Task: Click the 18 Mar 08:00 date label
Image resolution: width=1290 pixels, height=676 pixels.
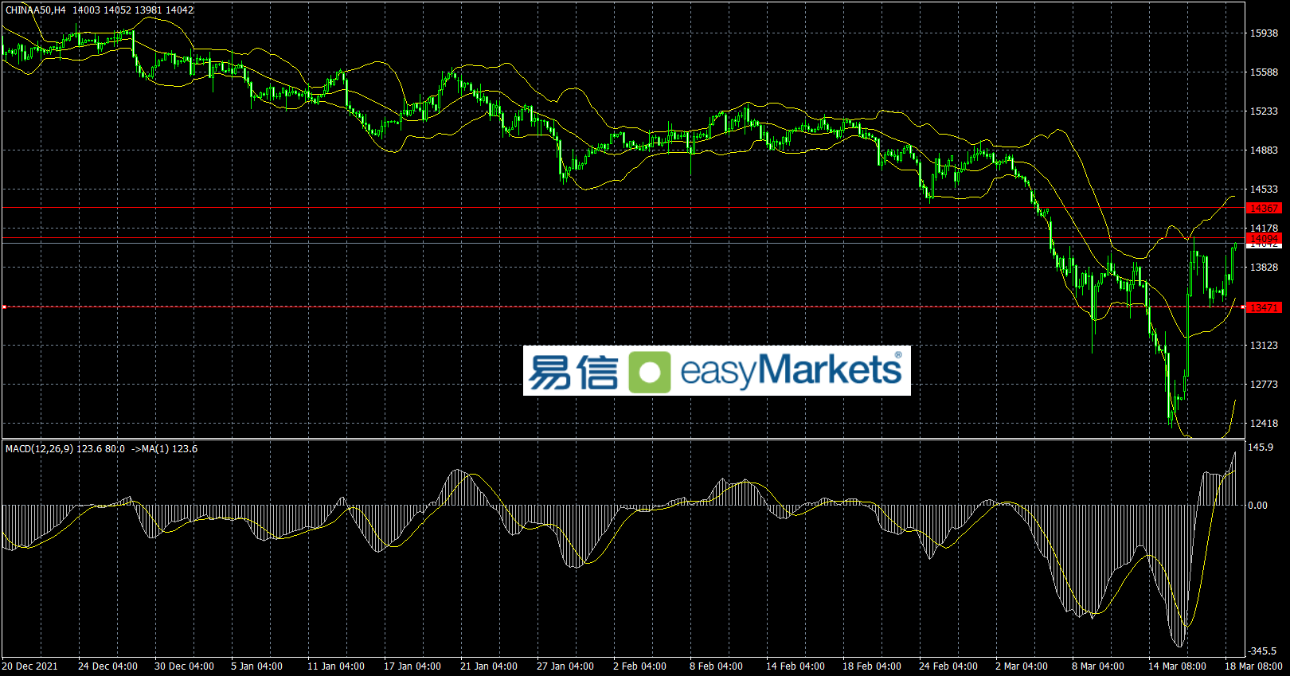Action: [1253, 666]
